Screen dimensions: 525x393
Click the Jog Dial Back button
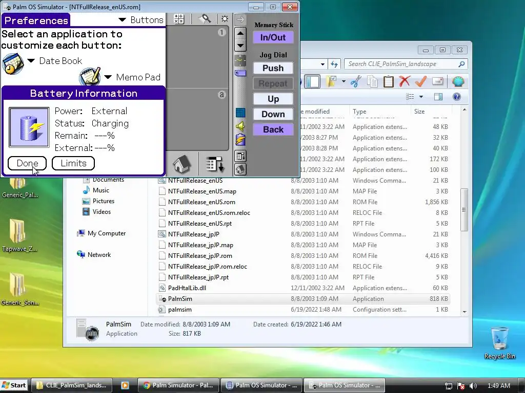(x=273, y=129)
